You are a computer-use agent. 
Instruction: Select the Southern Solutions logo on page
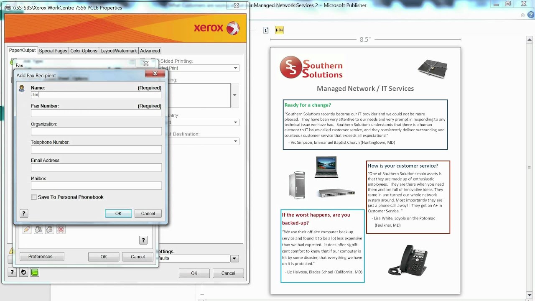[311, 68]
